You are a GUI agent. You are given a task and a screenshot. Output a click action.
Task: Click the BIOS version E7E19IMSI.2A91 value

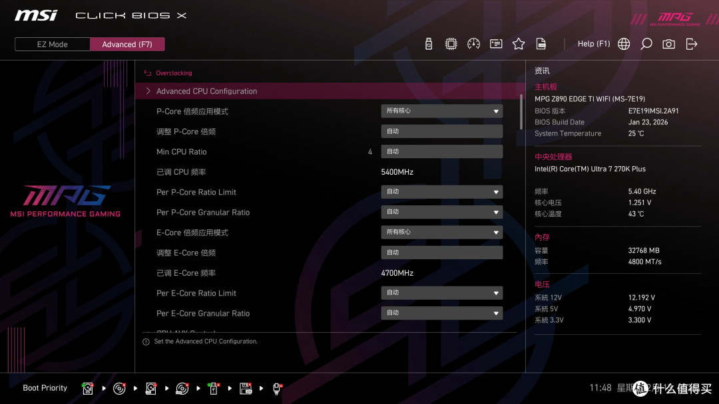coord(654,111)
